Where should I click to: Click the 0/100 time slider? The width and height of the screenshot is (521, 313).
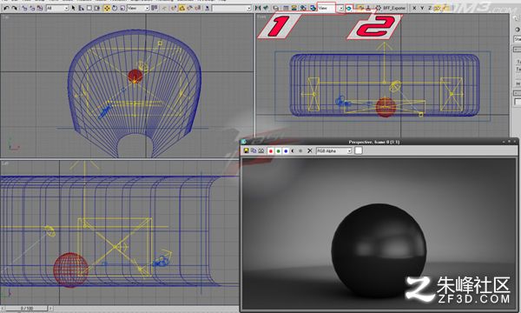(27, 309)
